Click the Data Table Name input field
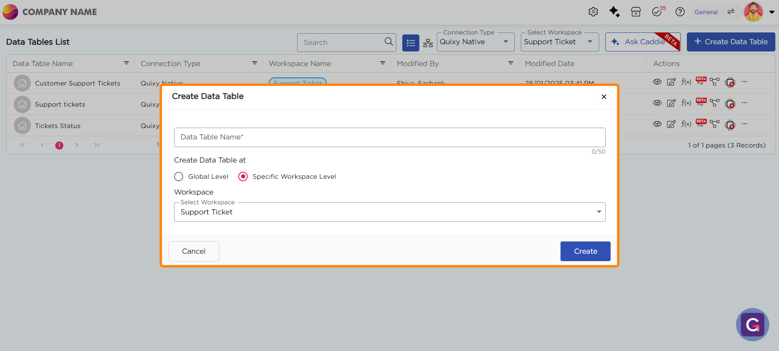The height and width of the screenshot is (351, 779). (389, 137)
